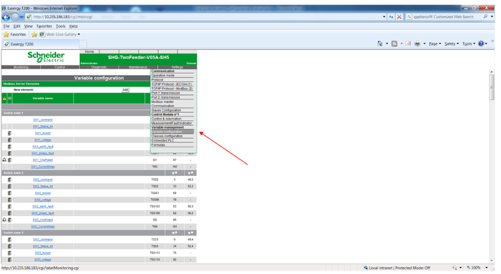Open the File menu
This screenshot has height=274, width=501.
coord(6,26)
